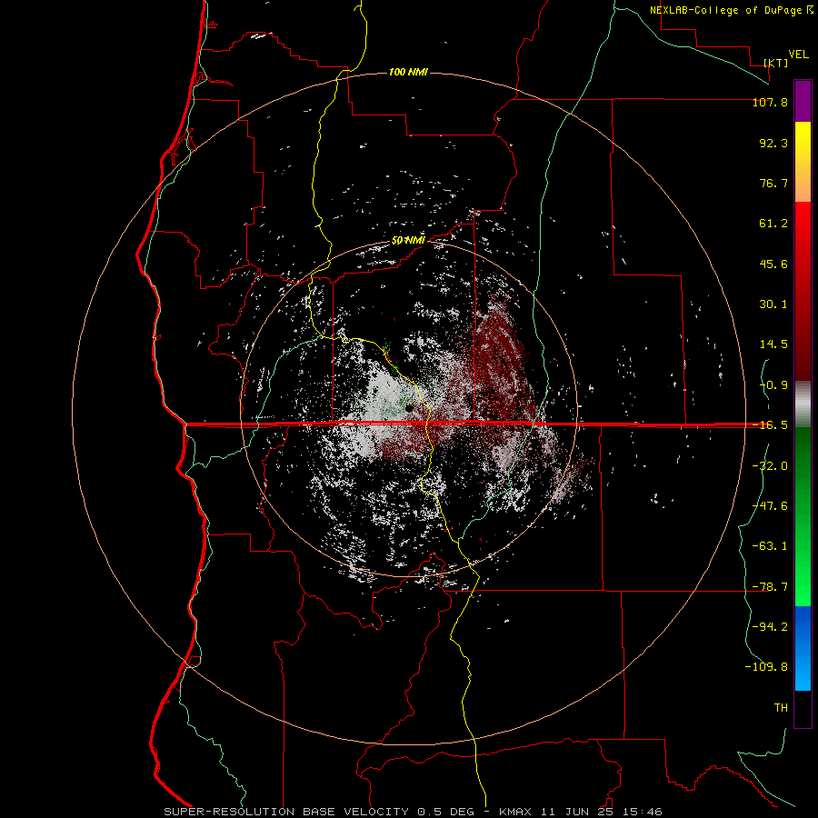
Task: Select the red segment of the color bar
Action: click(x=803, y=291)
